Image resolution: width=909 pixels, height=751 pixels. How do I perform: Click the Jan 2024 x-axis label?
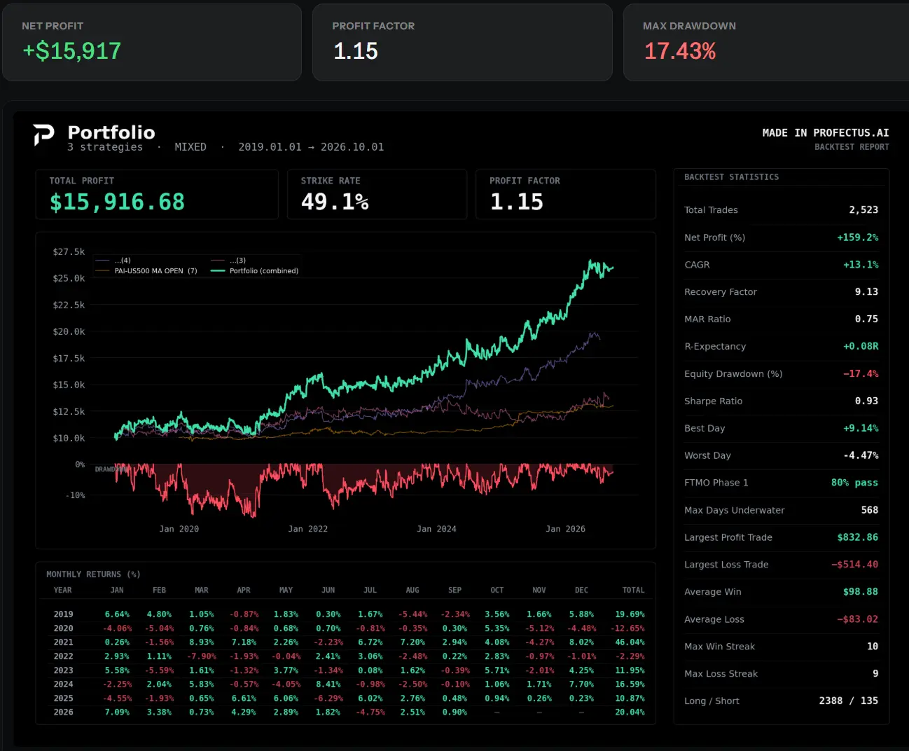pyautogui.click(x=436, y=530)
